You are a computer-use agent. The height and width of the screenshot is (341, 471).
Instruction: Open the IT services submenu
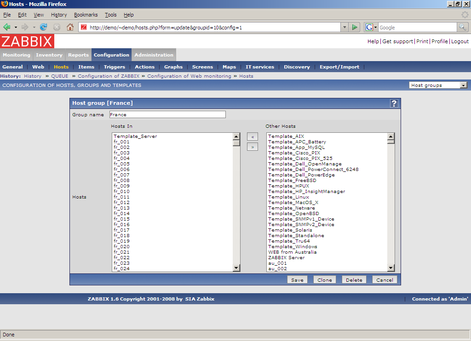click(x=260, y=67)
